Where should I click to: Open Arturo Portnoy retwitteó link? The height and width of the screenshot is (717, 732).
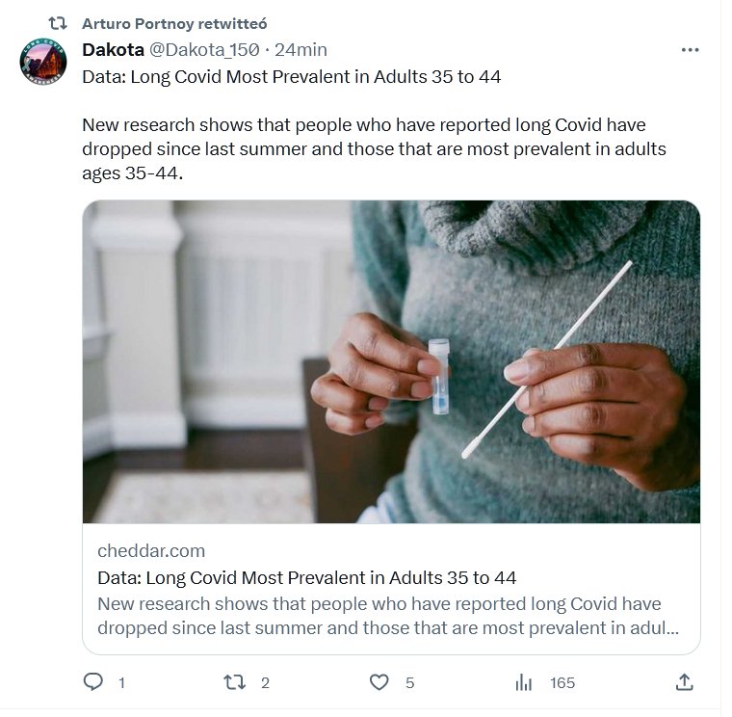(x=174, y=23)
